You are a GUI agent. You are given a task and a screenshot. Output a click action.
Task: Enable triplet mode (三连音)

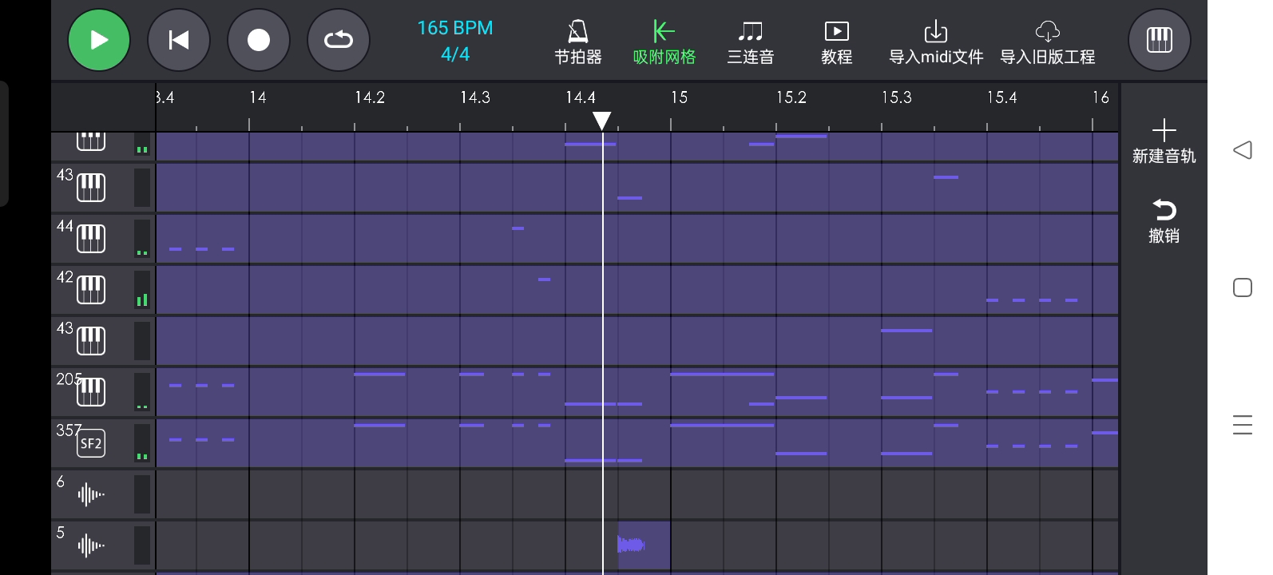point(751,43)
